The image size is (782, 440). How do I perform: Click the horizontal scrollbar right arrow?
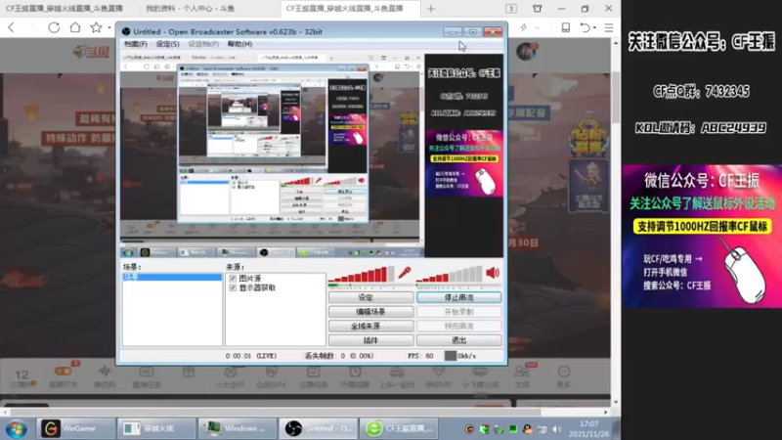[606, 413]
